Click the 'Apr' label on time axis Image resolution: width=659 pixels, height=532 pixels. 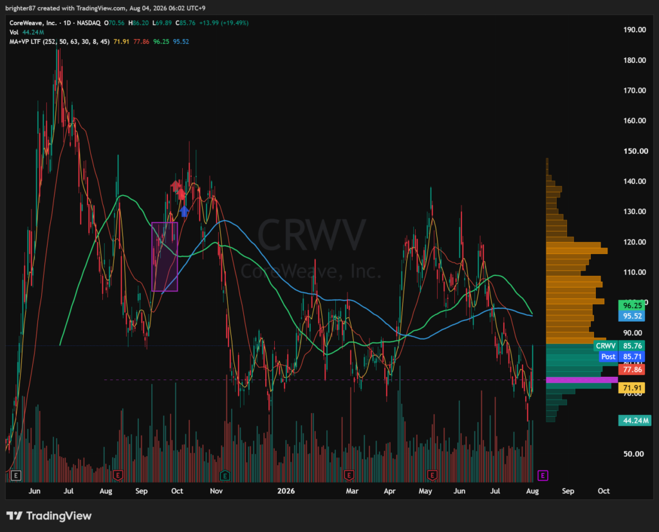point(389,491)
